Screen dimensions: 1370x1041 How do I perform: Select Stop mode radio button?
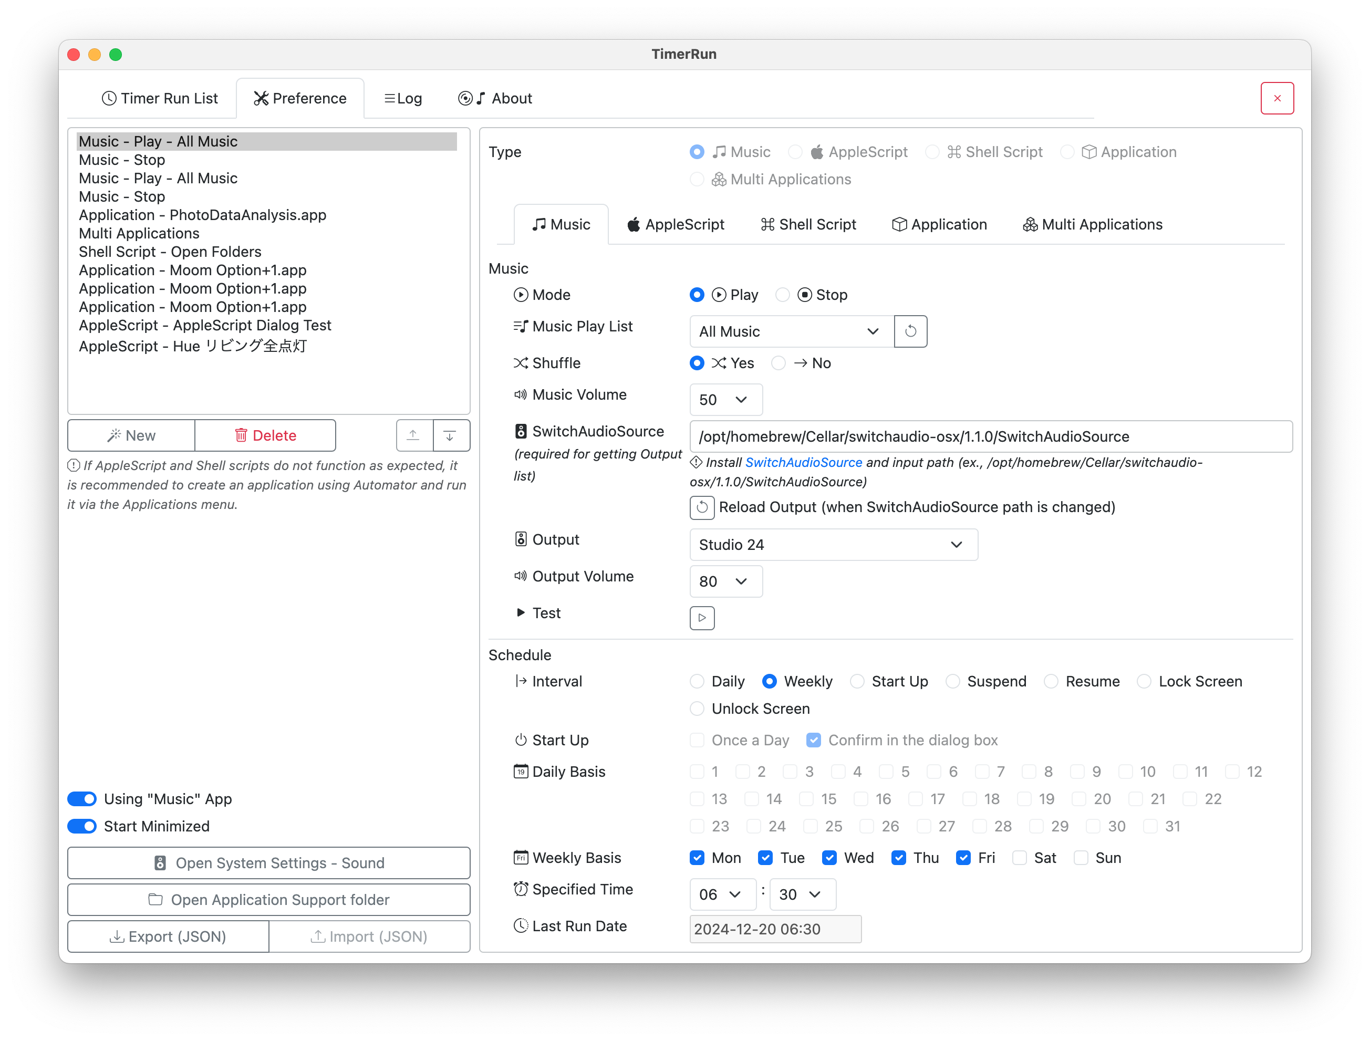(783, 295)
